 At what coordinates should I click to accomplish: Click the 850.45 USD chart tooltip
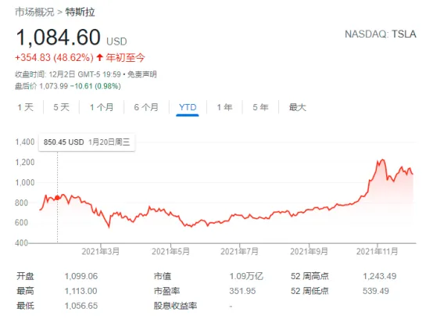[x=87, y=142]
